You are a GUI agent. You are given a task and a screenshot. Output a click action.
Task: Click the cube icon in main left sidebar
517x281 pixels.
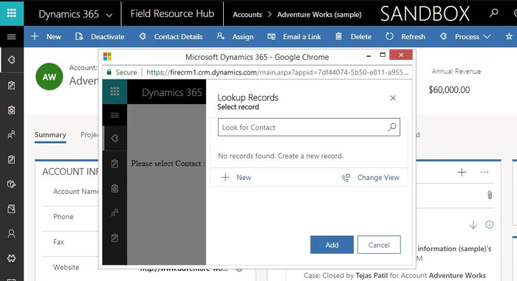click(x=12, y=184)
